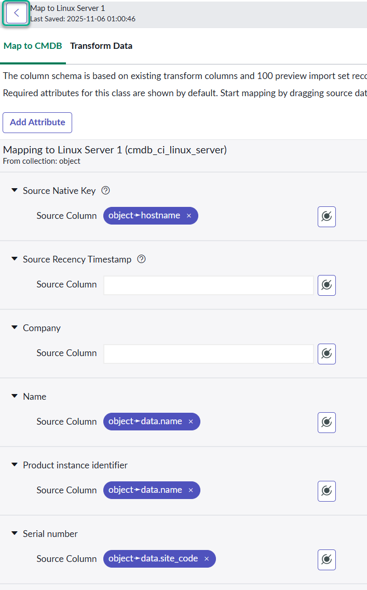Click the Company Source Column field
Viewport: 367px width, 590px height.
tap(208, 353)
